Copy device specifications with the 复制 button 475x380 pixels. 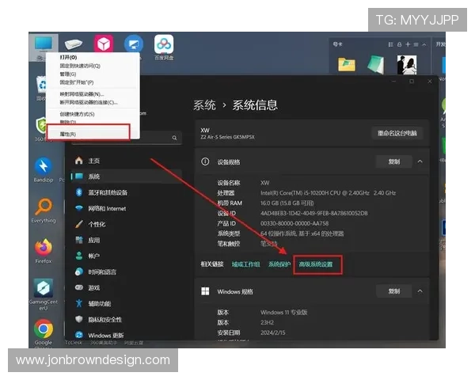[393, 161]
